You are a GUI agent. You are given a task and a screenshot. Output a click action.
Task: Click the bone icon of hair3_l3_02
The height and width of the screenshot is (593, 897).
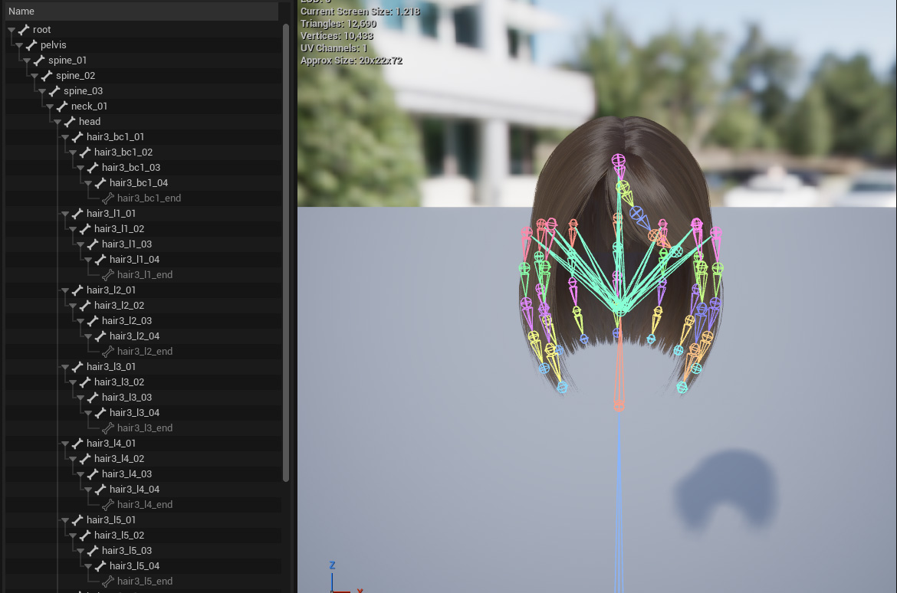[x=84, y=382]
